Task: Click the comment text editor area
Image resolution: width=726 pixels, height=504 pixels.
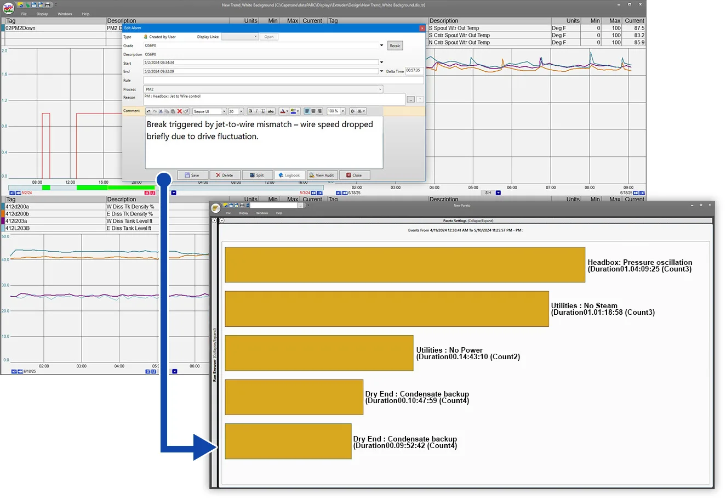Action: [x=264, y=142]
